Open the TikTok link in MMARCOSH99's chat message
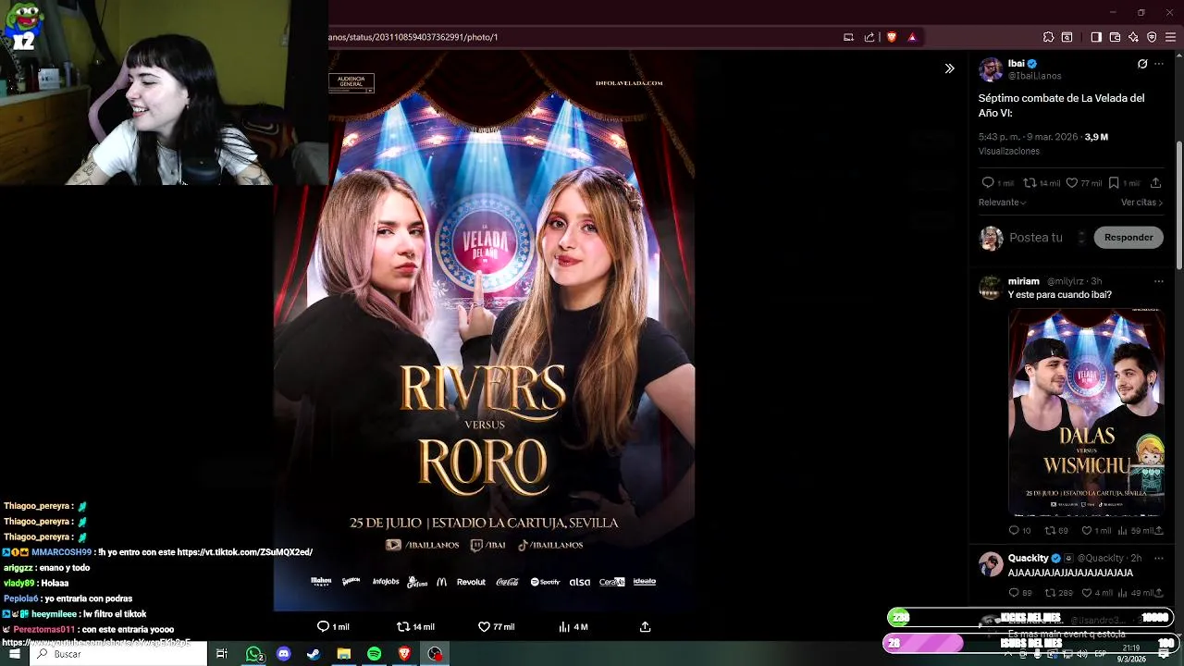The image size is (1184, 666). pos(245,552)
